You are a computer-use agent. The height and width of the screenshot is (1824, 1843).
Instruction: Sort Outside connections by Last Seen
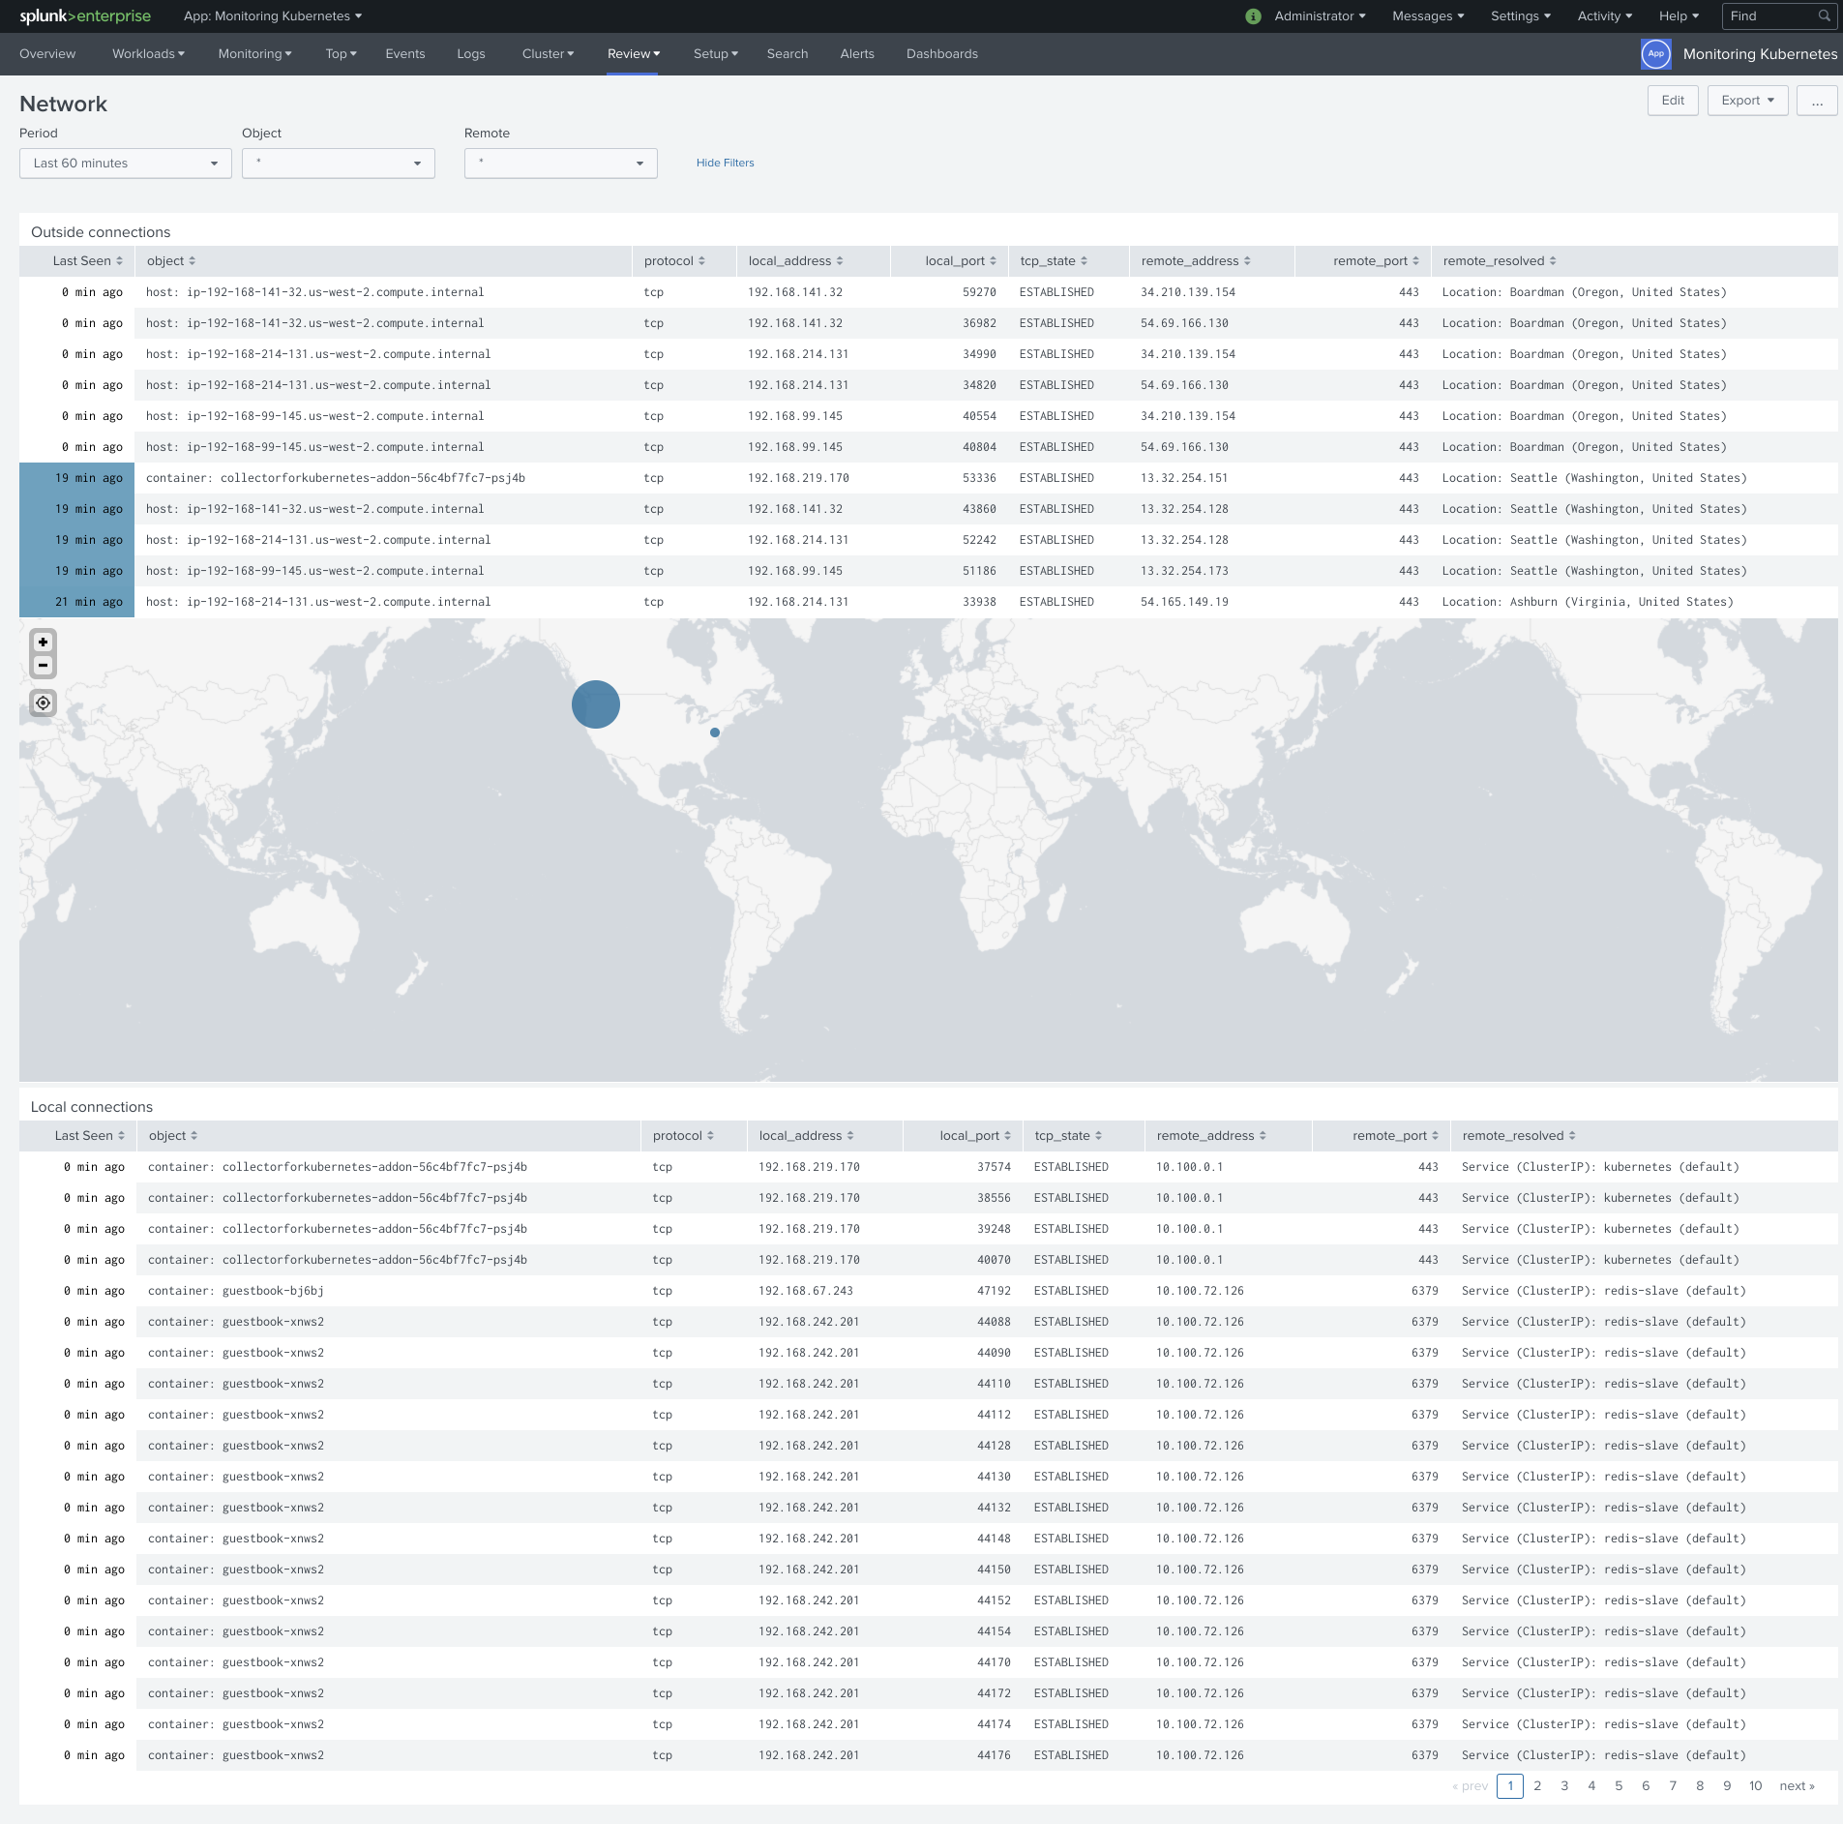point(87,261)
